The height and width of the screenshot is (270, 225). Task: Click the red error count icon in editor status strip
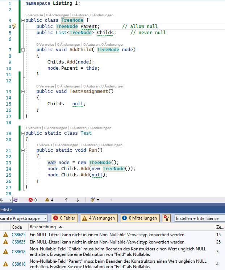coord(30,200)
